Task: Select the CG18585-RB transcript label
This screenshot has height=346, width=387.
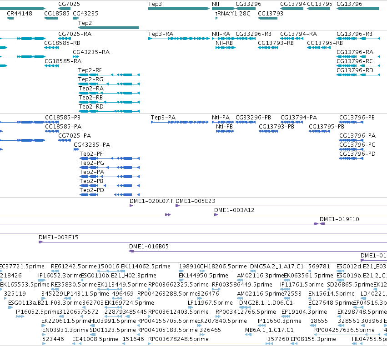Action: (x=62, y=43)
